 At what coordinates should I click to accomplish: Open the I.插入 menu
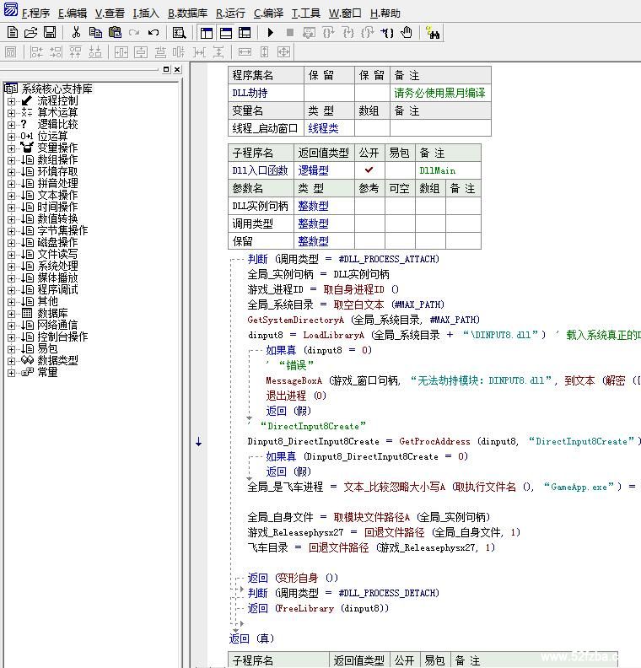pyautogui.click(x=146, y=13)
